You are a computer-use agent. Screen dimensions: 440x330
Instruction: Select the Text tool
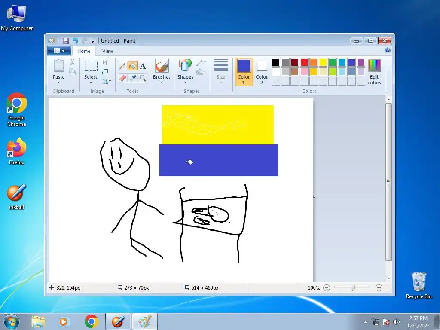point(143,66)
